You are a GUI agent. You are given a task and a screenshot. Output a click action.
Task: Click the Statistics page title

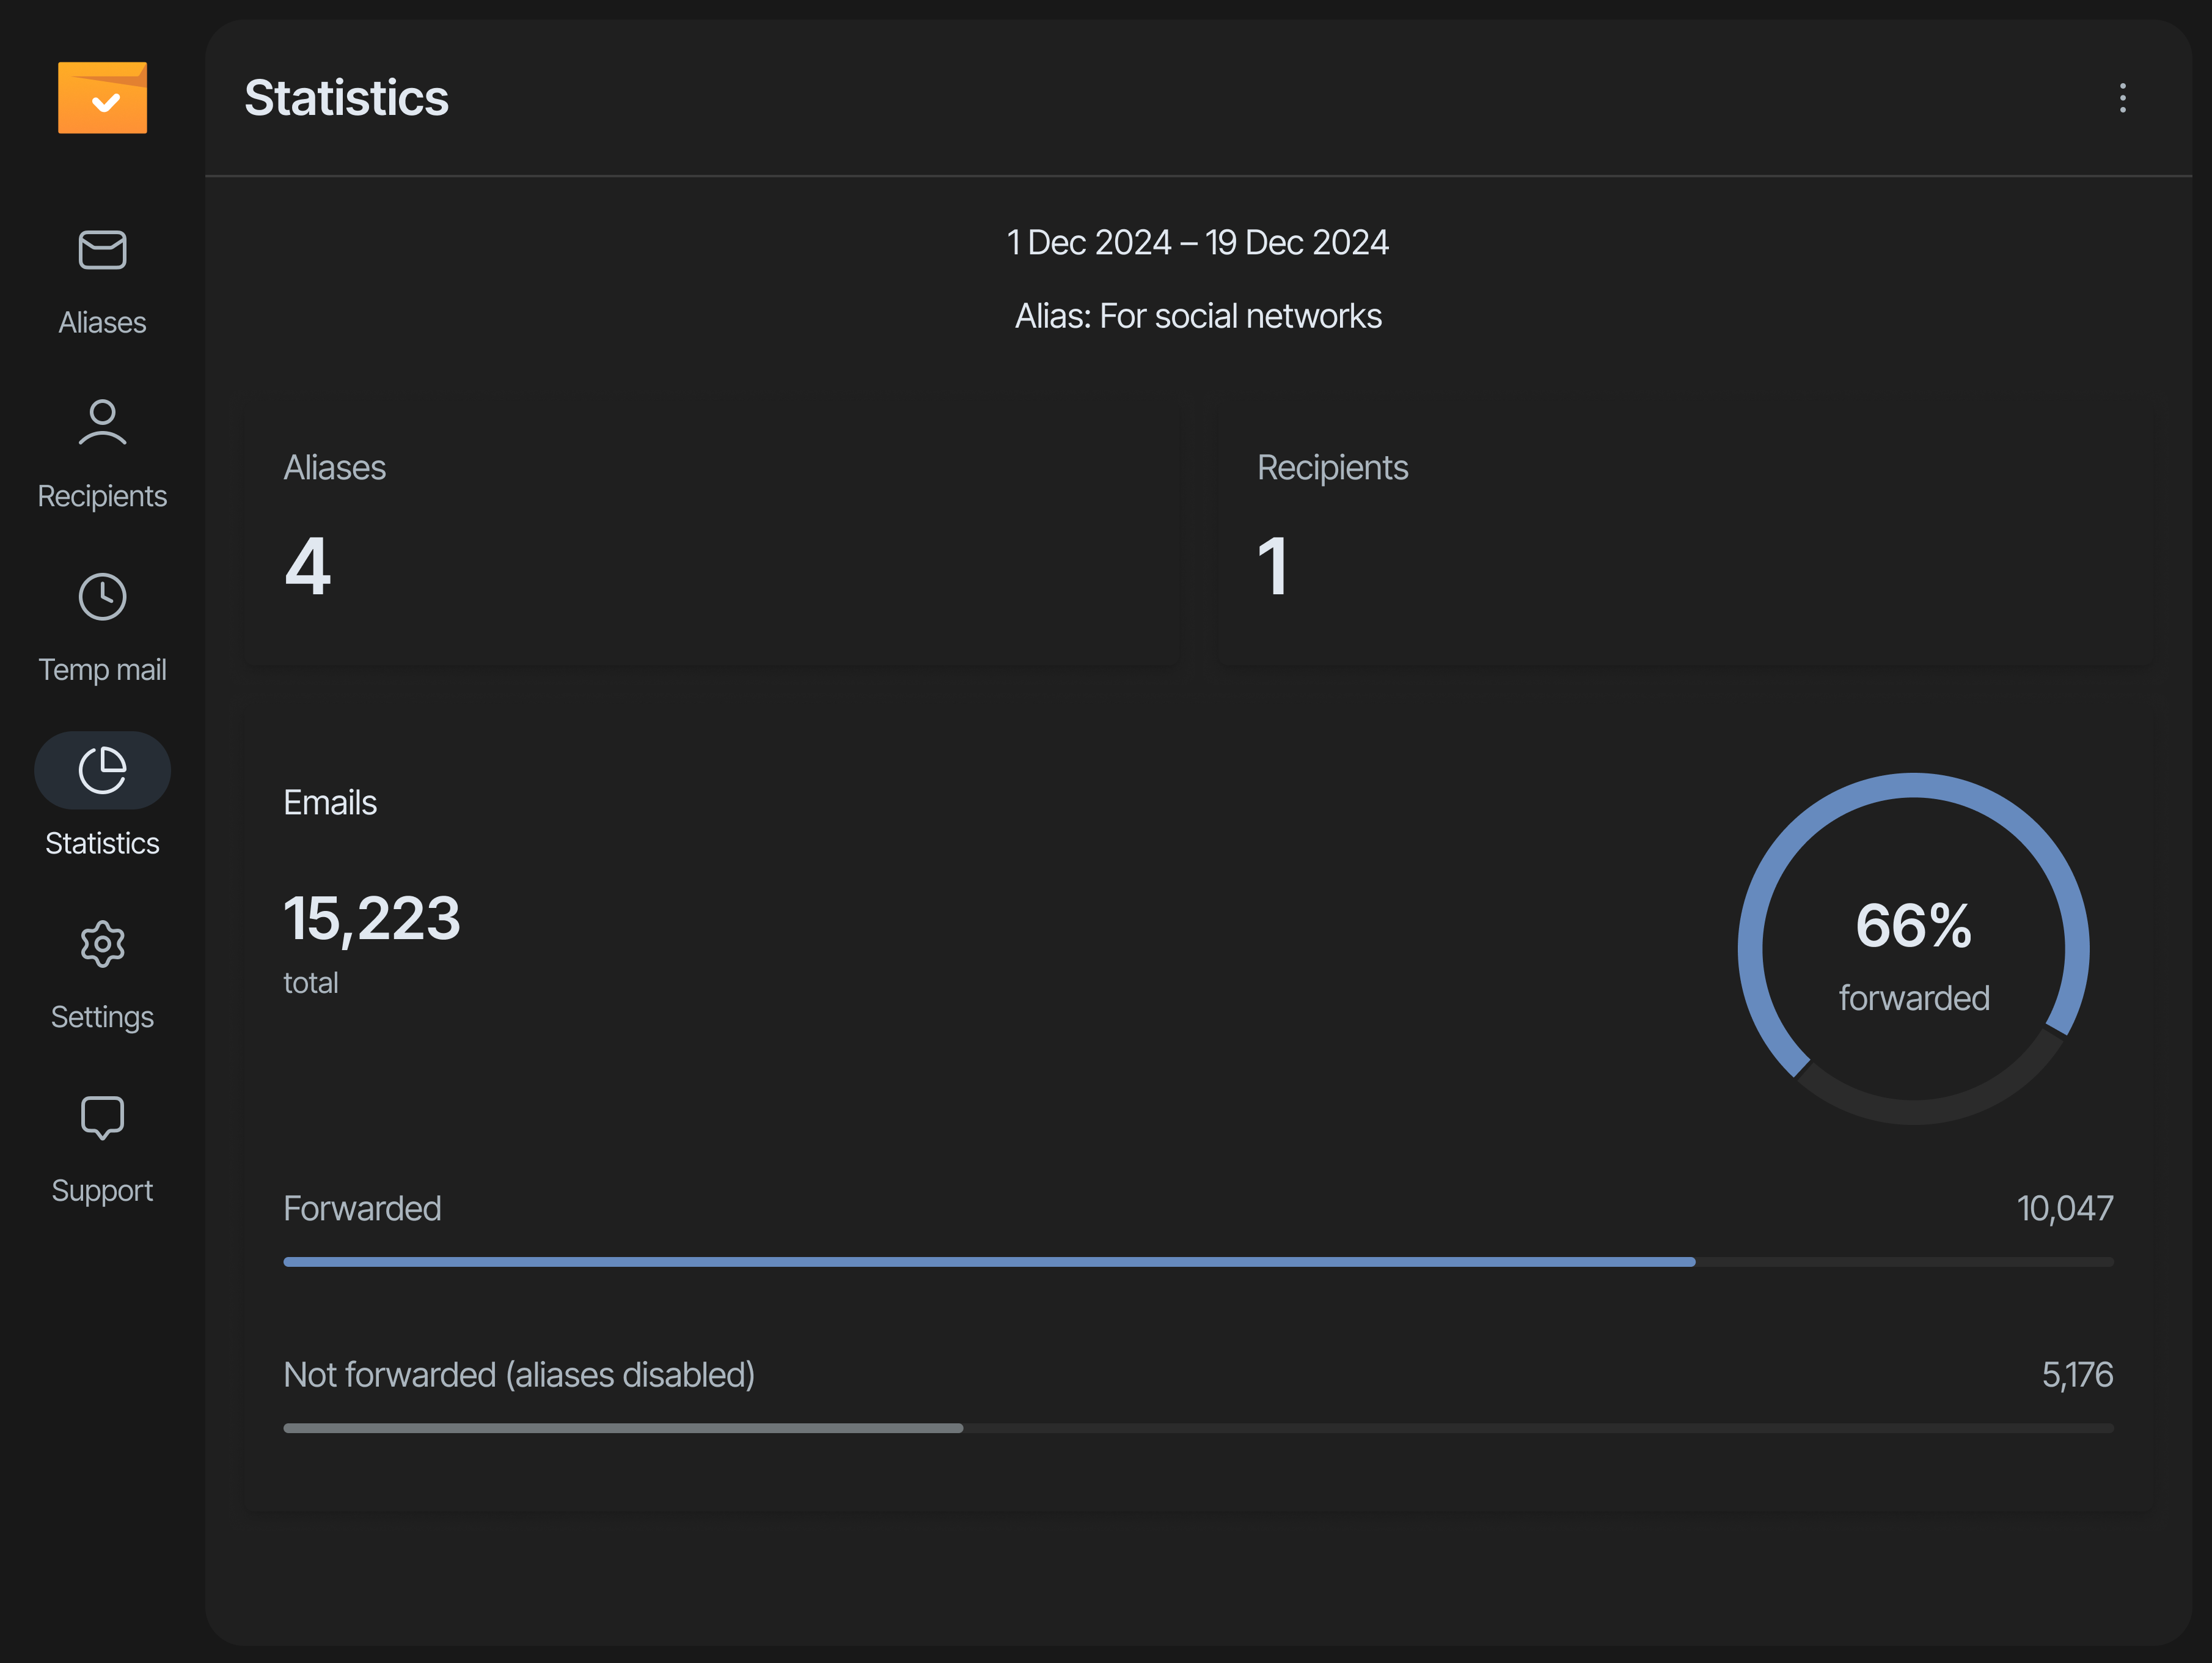[346, 97]
